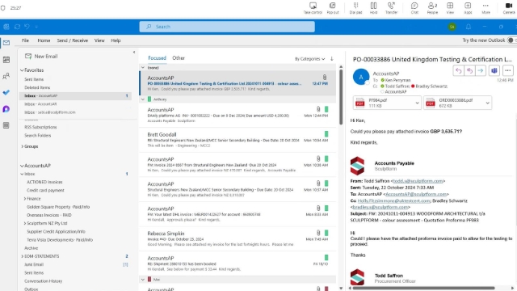517x291 pixels.
Task: Open more message actions ellipsis
Action: (508, 70)
